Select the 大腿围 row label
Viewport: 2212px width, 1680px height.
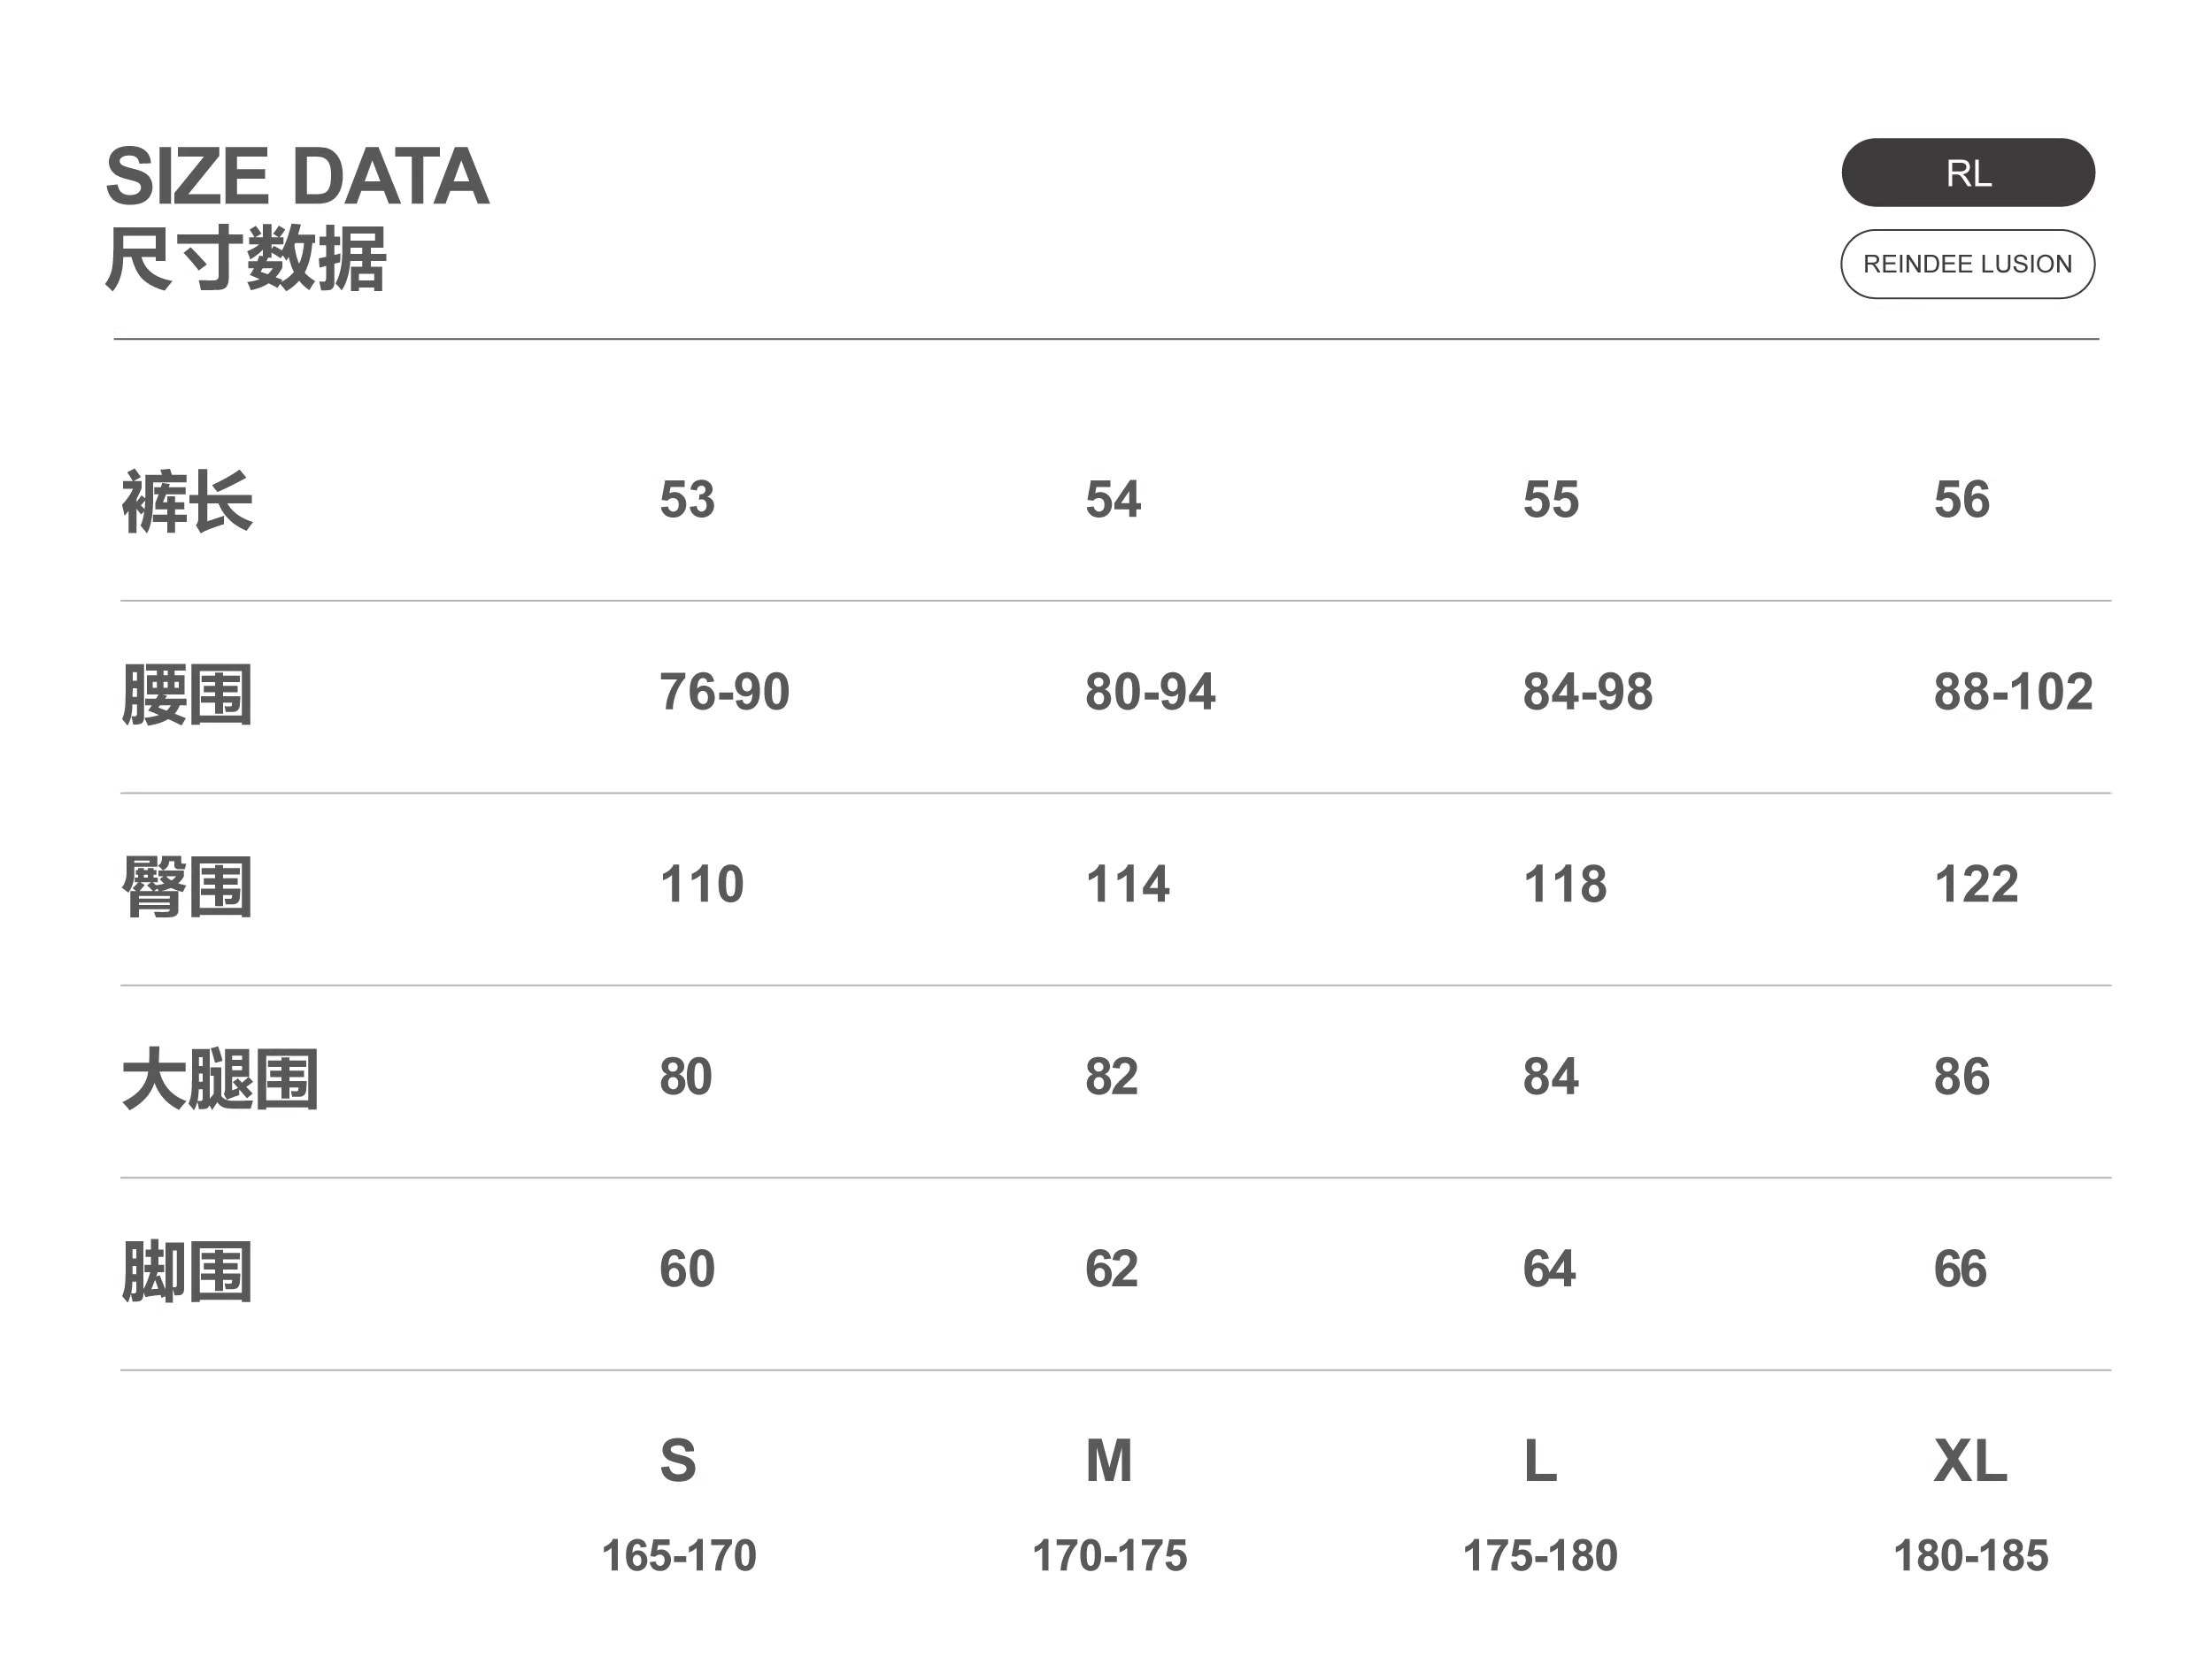click(220, 1078)
